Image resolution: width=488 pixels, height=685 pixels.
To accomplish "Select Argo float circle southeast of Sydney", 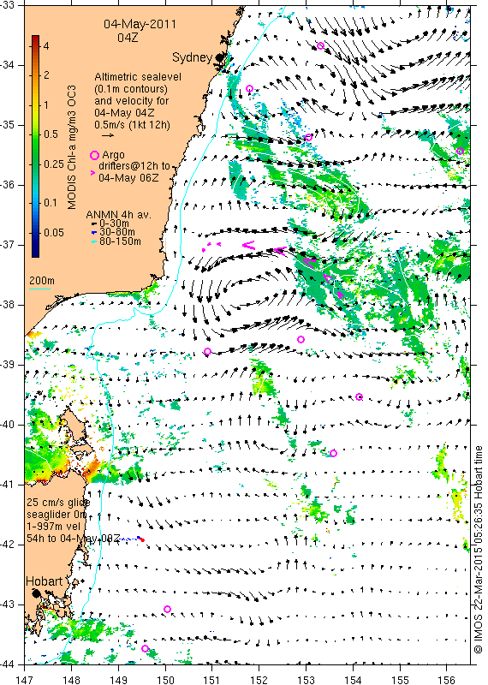I will tap(249, 89).
